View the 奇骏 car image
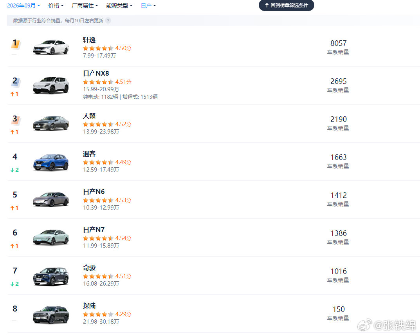420x335 pixels. click(51, 276)
